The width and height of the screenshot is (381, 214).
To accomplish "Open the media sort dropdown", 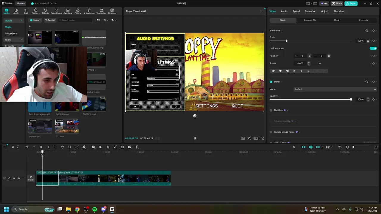I will coord(105,20).
